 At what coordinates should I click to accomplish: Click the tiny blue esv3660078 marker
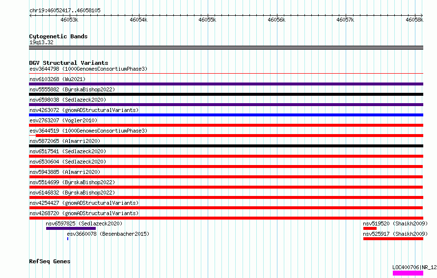68,239
